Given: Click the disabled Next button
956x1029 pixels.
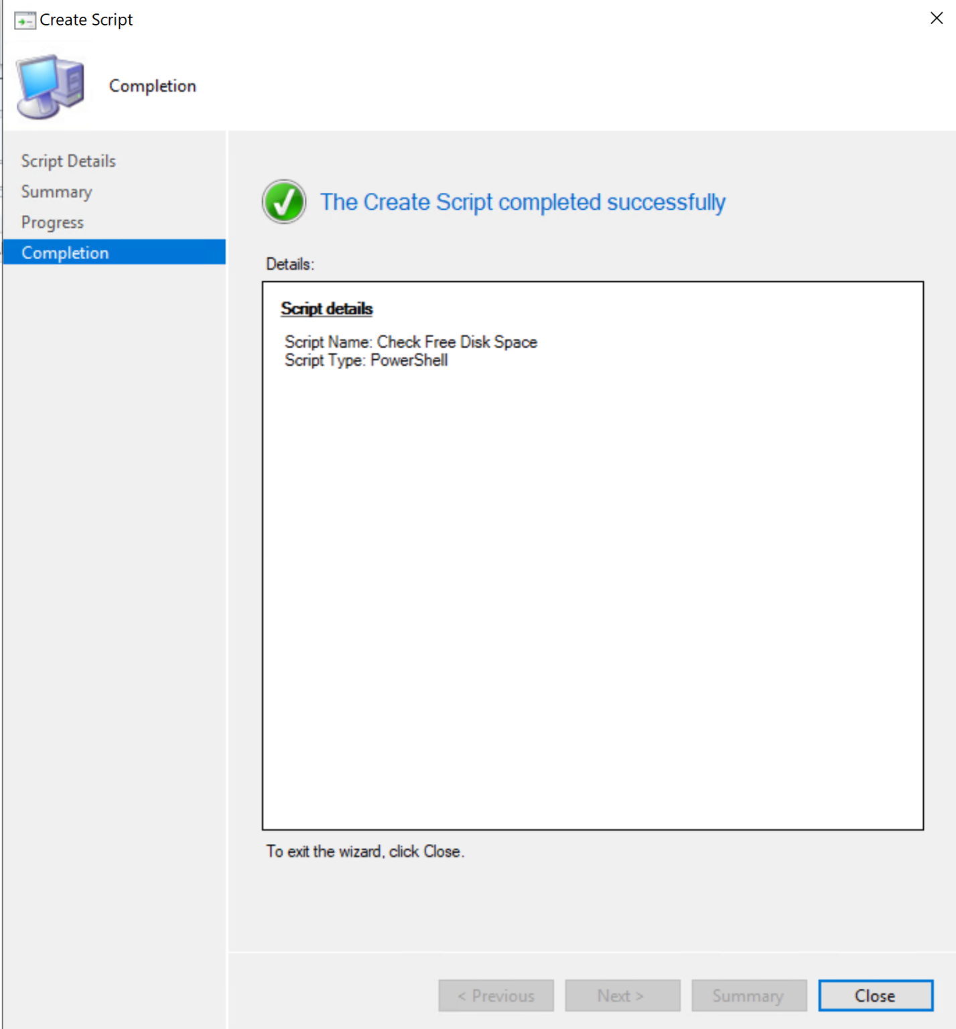Looking at the screenshot, I should (622, 996).
